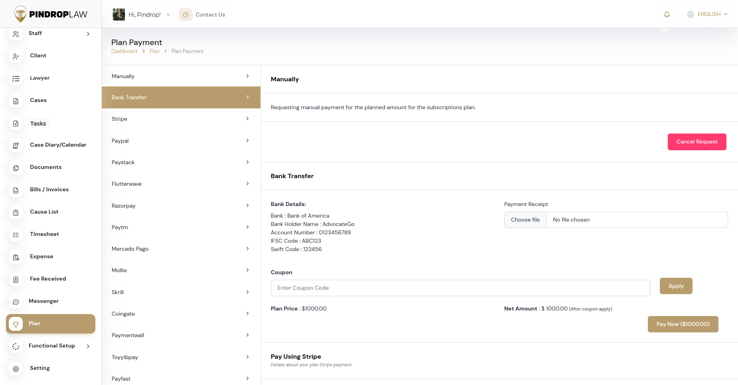Select the Paymentwall payment tab
The height and width of the screenshot is (385, 738).
[x=181, y=335]
